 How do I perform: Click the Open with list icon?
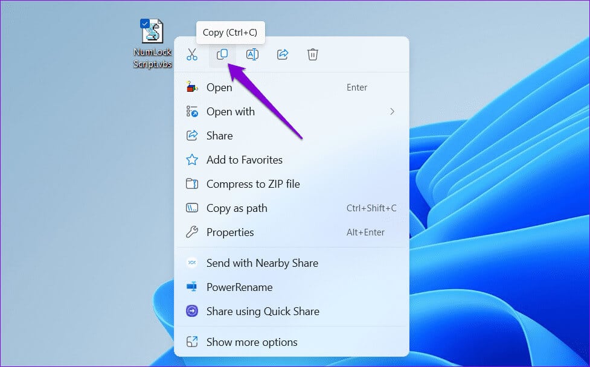192,112
